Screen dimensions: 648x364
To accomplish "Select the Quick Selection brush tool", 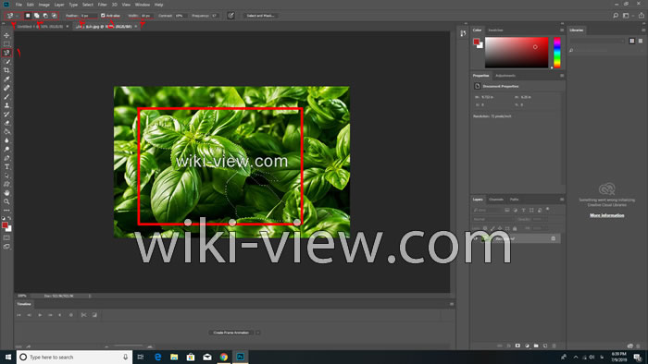I will click(x=6, y=62).
